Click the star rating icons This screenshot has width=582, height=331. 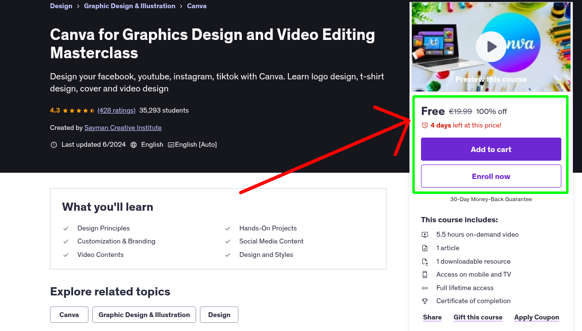(x=79, y=111)
